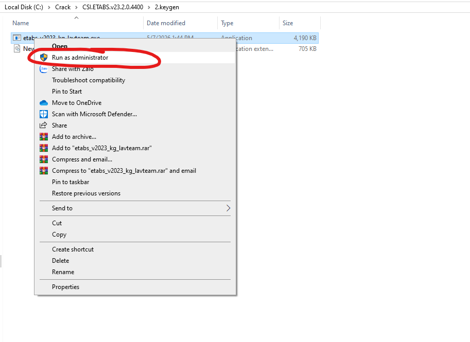The width and height of the screenshot is (470, 342).
Task: Click the etabs keygen exe file icon
Action: (x=17, y=38)
